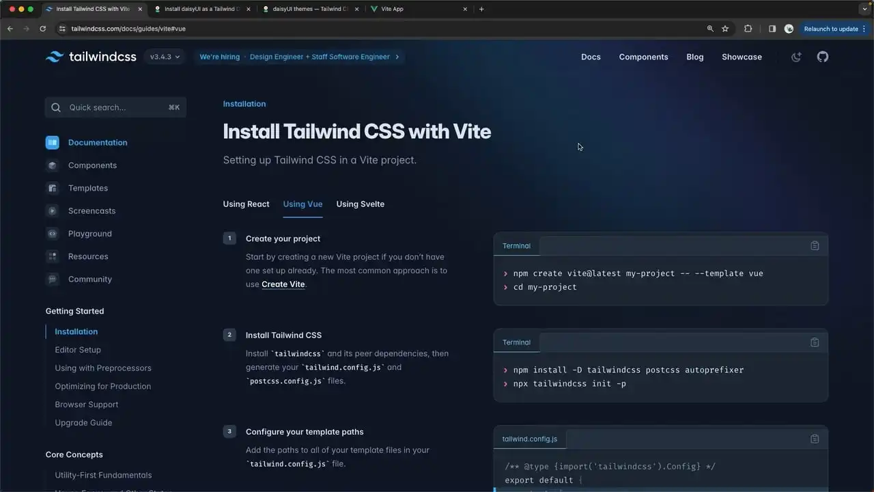Open the browser extensions puzzle icon
Image resolution: width=874 pixels, height=492 pixels.
pyautogui.click(x=748, y=29)
